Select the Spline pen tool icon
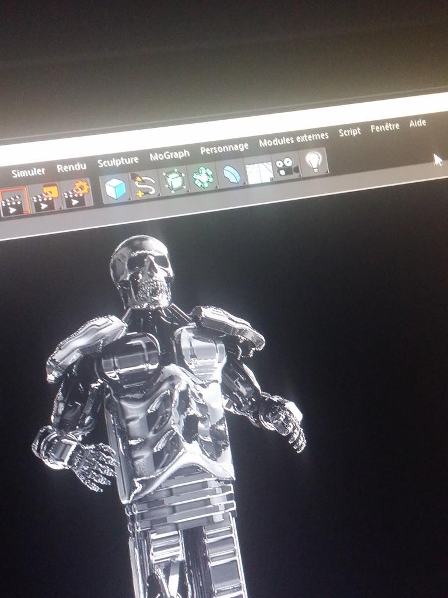Viewport: 448px width, 598px height. (145, 184)
